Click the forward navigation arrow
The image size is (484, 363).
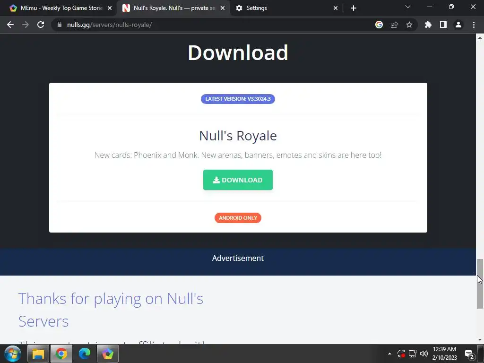(x=26, y=25)
